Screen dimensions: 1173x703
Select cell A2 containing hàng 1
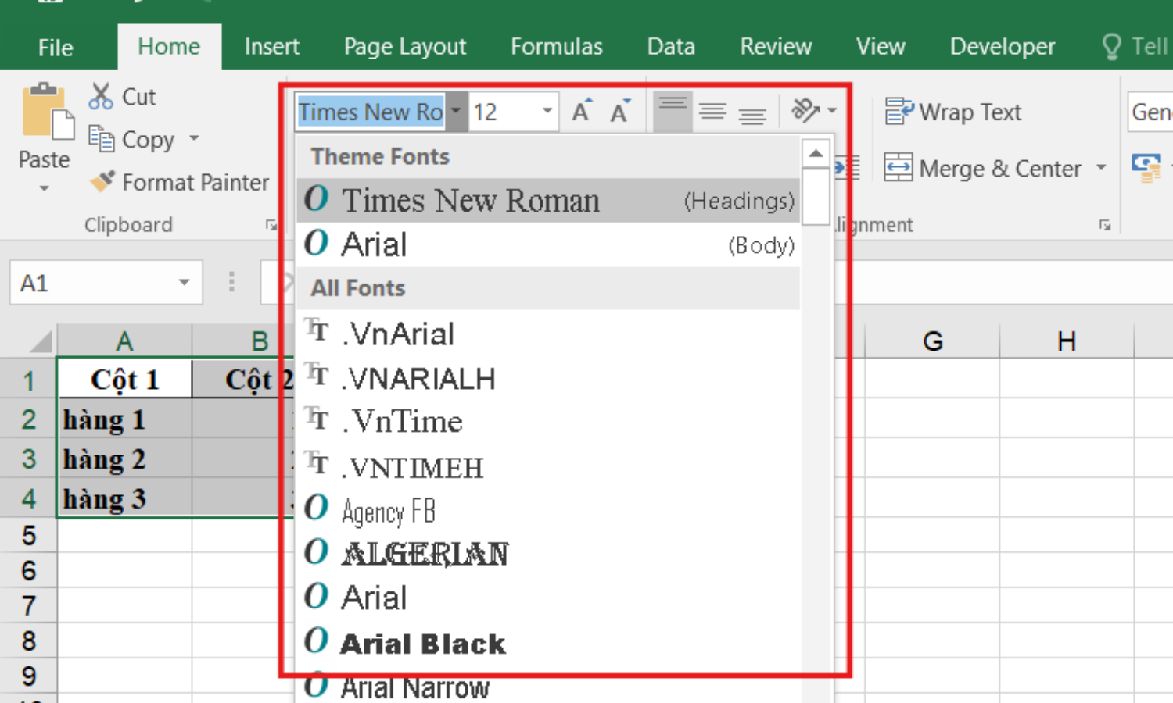(x=124, y=420)
